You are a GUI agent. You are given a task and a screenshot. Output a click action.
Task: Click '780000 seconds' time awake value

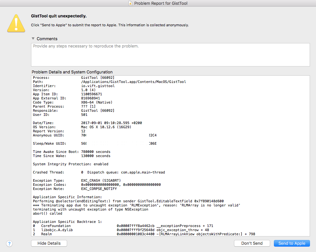[x=96, y=152]
